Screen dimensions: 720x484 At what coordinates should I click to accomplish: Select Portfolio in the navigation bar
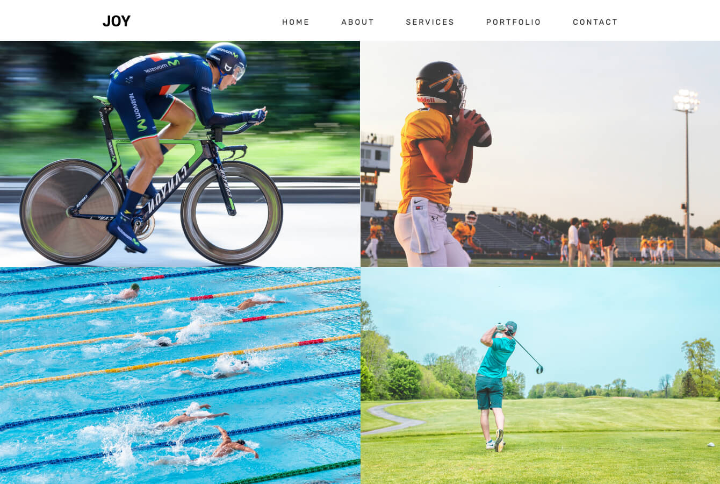[514, 22]
